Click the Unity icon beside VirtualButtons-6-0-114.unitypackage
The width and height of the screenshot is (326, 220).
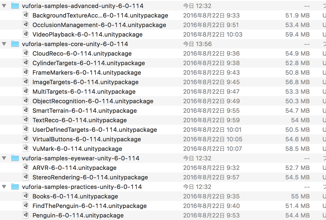coord(26,139)
